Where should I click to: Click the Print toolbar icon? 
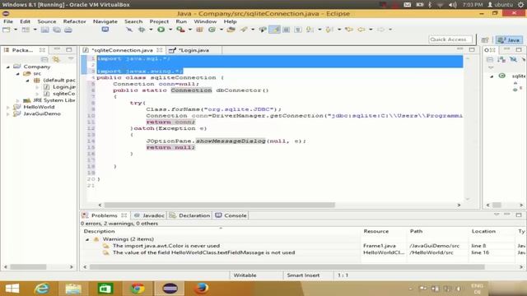click(x=68, y=30)
